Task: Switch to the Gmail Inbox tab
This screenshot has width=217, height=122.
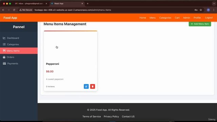Action: (31, 4)
